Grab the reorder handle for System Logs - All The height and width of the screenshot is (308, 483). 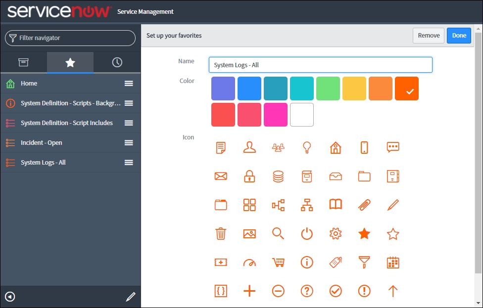coord(129,162)
